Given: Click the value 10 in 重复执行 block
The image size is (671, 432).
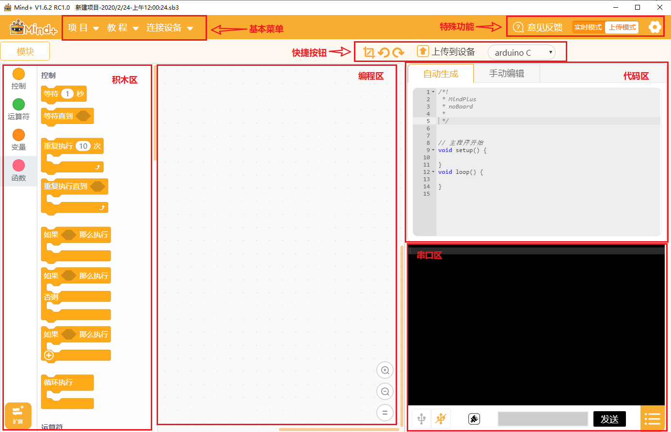Looking at the screenshot, I should 83,146.
